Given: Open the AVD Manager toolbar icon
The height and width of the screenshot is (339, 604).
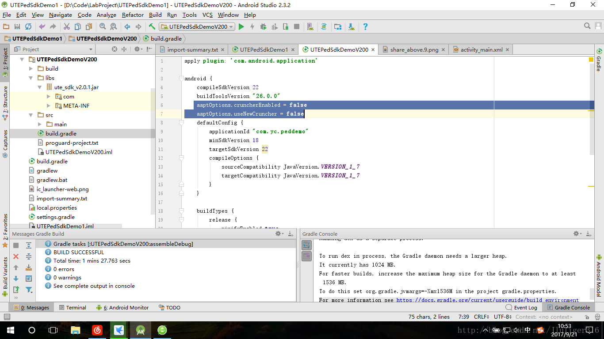Looking at the screenshot, I should click(x=310, y=26).
